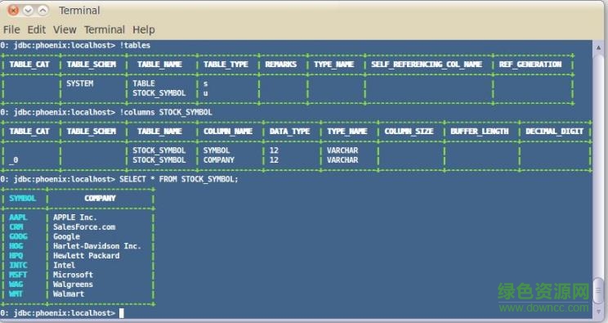Click the 'Terminal' window title text

click(x=79, y=11)
